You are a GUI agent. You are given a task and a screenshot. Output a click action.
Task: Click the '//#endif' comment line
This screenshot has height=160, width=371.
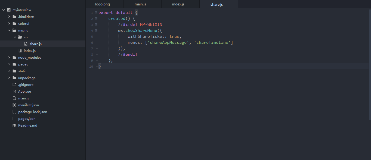tap(128, 54)
